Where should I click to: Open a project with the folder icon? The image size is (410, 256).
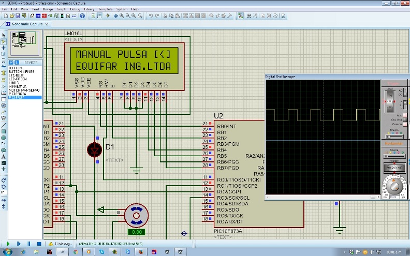click(x=12, y=16)
